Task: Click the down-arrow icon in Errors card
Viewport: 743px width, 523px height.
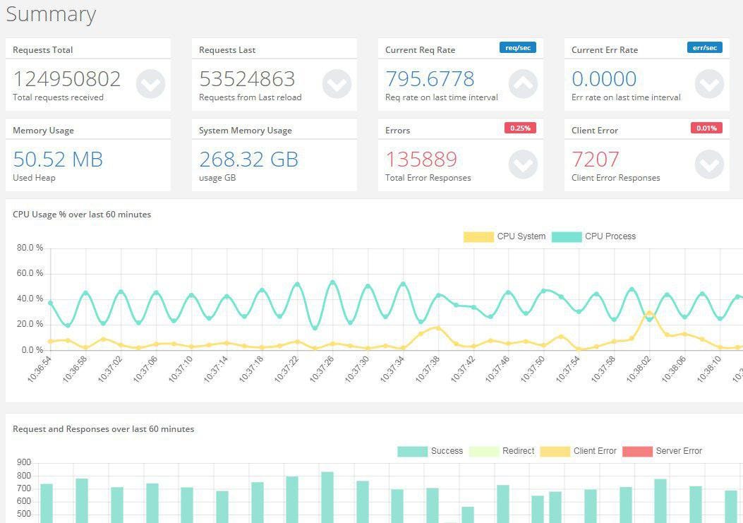Action: [523, 164]
